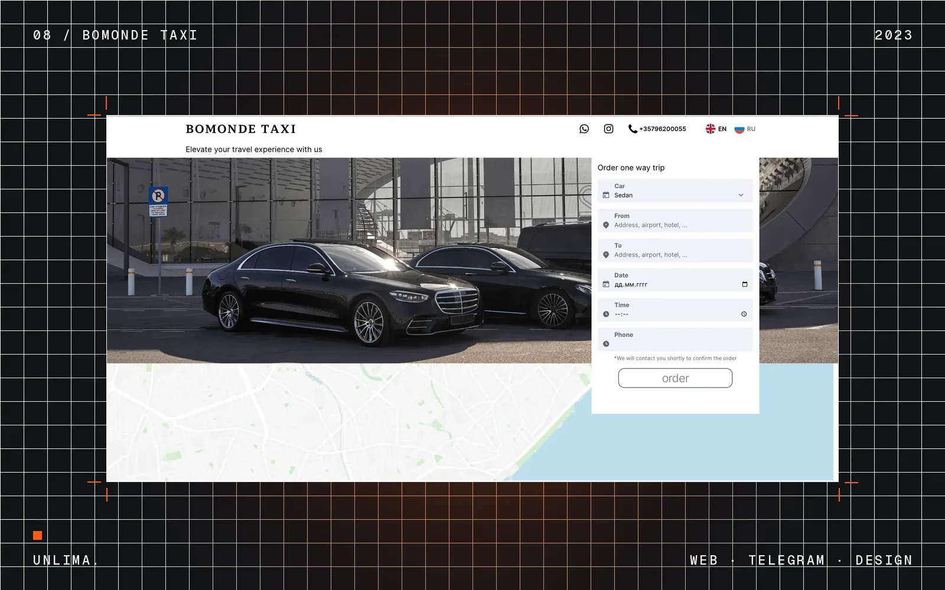This screenshot has width=945, height=590.
Task: Open the WhatsApp chat icon
Action: 584,129
